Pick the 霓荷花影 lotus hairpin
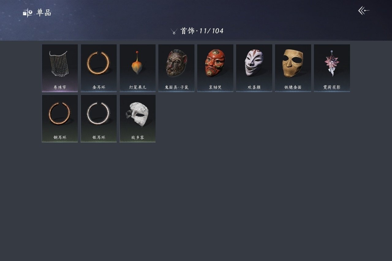The image size is (392, 261). [332, 68]
